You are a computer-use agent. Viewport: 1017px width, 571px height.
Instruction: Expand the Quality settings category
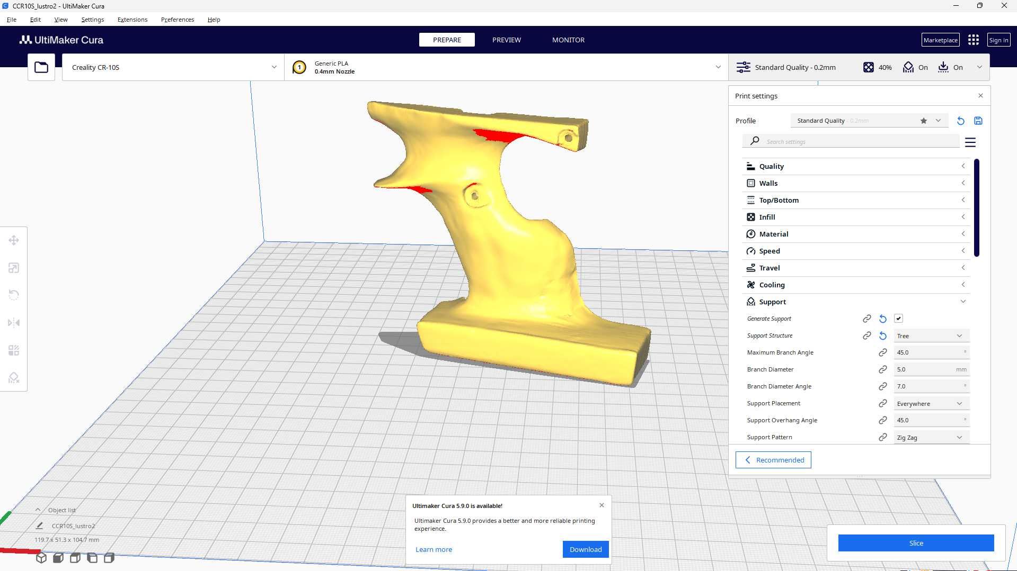coord(856,166)
